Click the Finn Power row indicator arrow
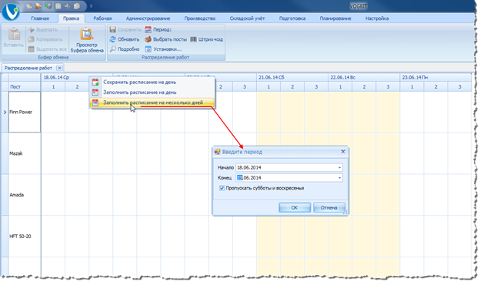The width and height of the screenshot is (480, 282). 5,112
